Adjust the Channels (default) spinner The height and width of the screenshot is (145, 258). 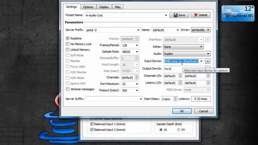[137, 77]
